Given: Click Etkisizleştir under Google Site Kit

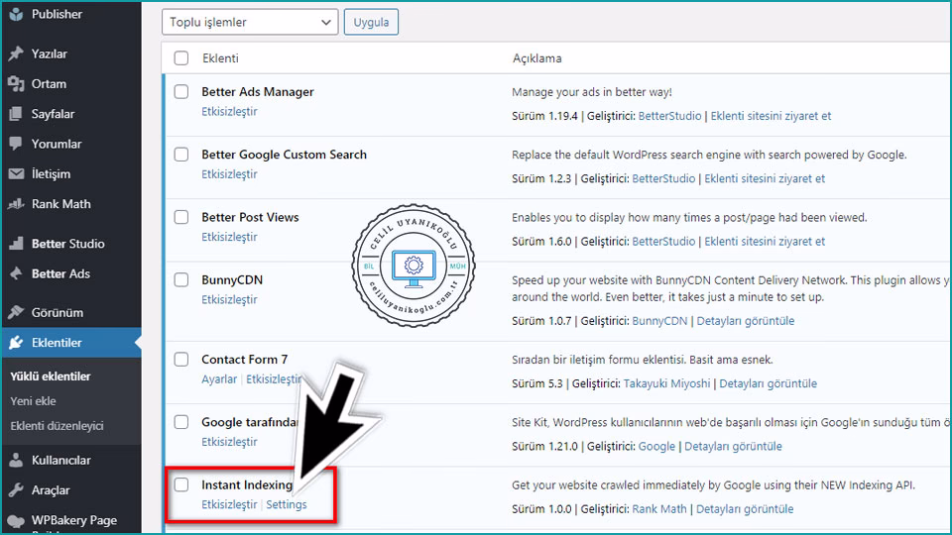Looking at the screenshot, I should pos(229,442).
